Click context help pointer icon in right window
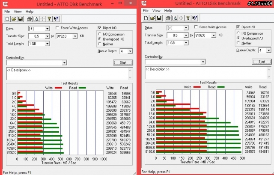The width and height of the screenshot is (274, 175). pos(194,18)
